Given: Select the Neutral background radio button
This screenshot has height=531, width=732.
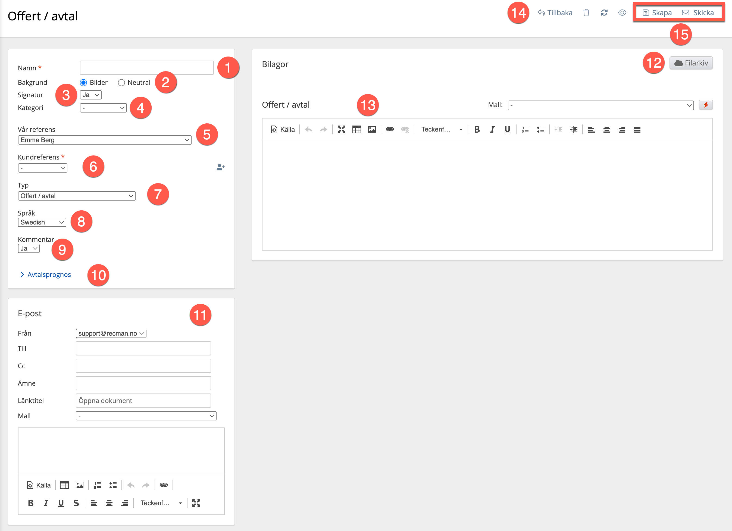Looking at the screenshot, I should [x=121, y=83].
